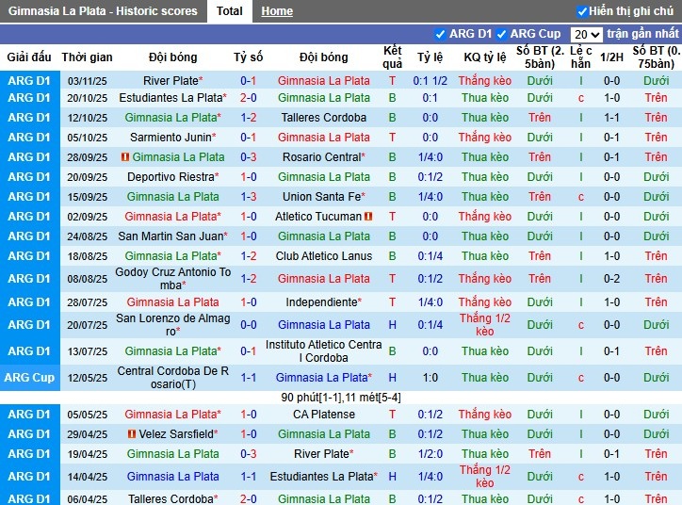The width and height of the screenshot is (682, 505).
Task: Click odds 1/2:0 in 19/04/25 row
Action: (x=430, y=454)
